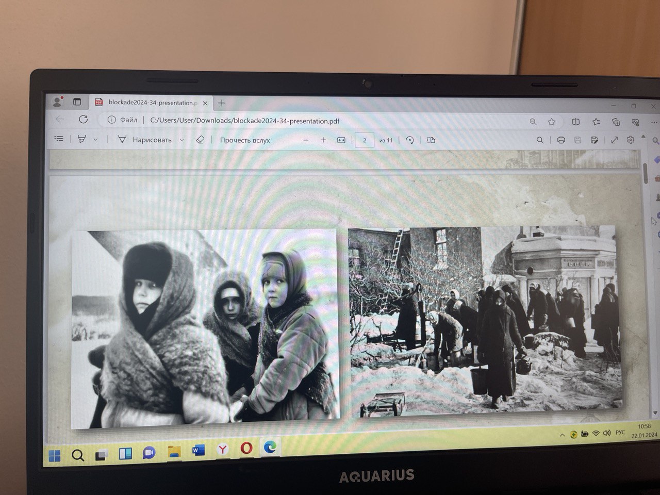Open Task View on the taskbar
660x495 pixels.
click(102, 455)
